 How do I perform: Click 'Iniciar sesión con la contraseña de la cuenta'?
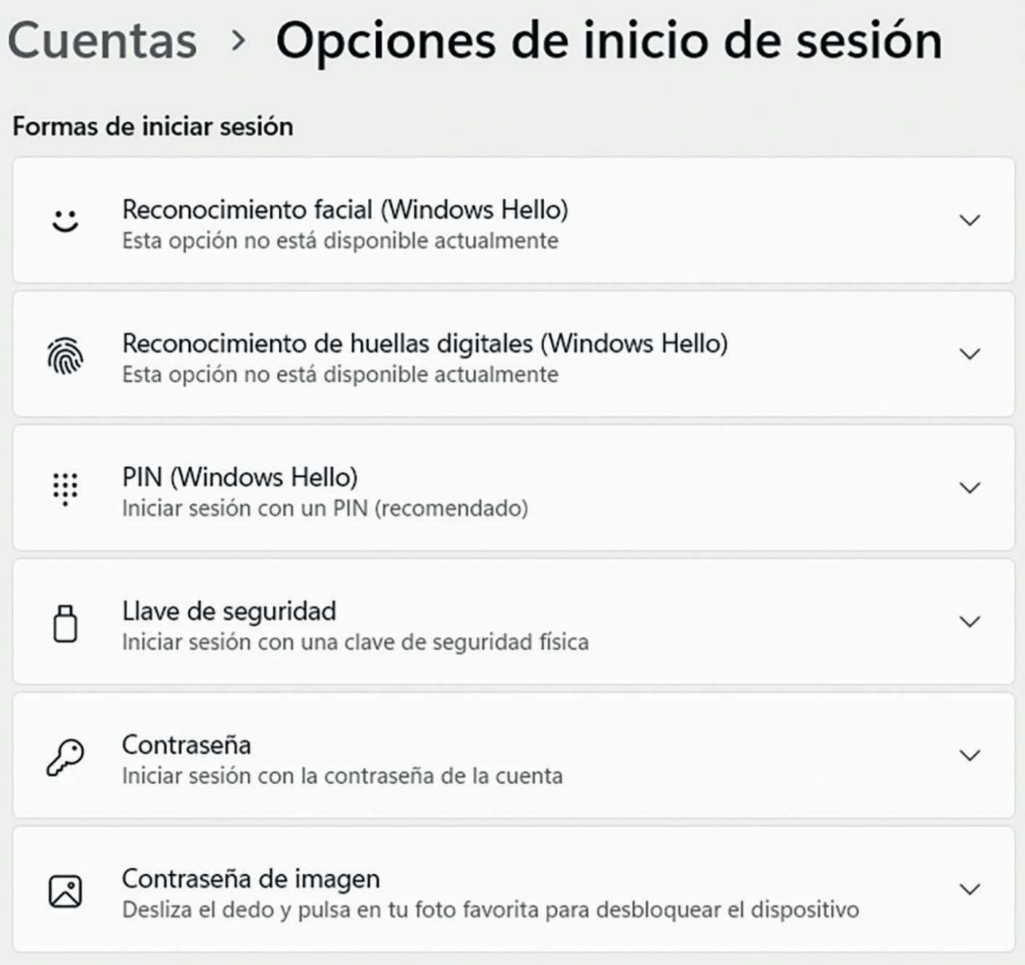click(342, 776)
